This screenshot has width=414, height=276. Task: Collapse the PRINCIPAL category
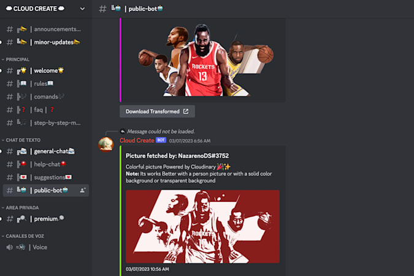coord(16,59)
